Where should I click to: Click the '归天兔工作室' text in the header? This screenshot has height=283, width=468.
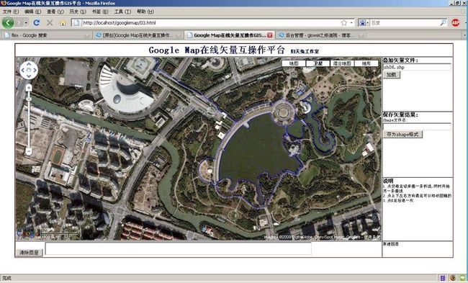point(305,51)
